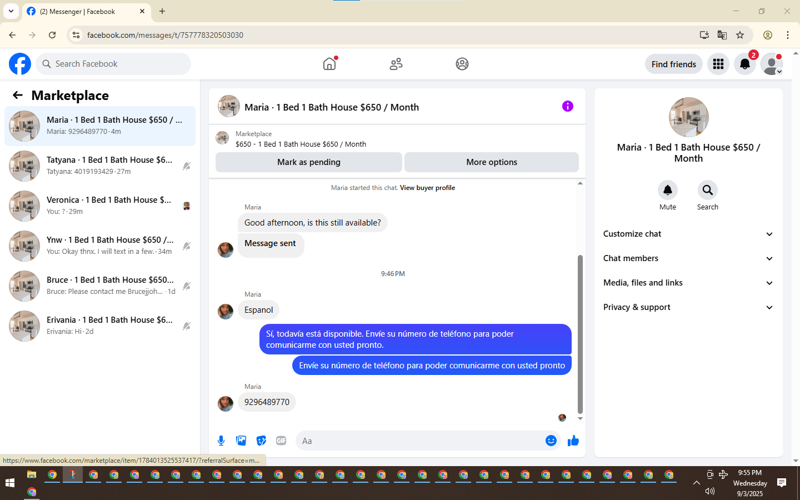The image size is (800, 500).
Task: Open Tatyana's conversation in the list
Action: click(100, 166)
